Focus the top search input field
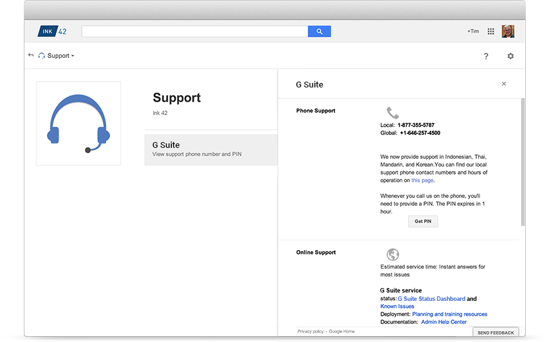Image resolution: width=549 pixels, height=342 pixels. pyautogui.click(x=194, y=32)
